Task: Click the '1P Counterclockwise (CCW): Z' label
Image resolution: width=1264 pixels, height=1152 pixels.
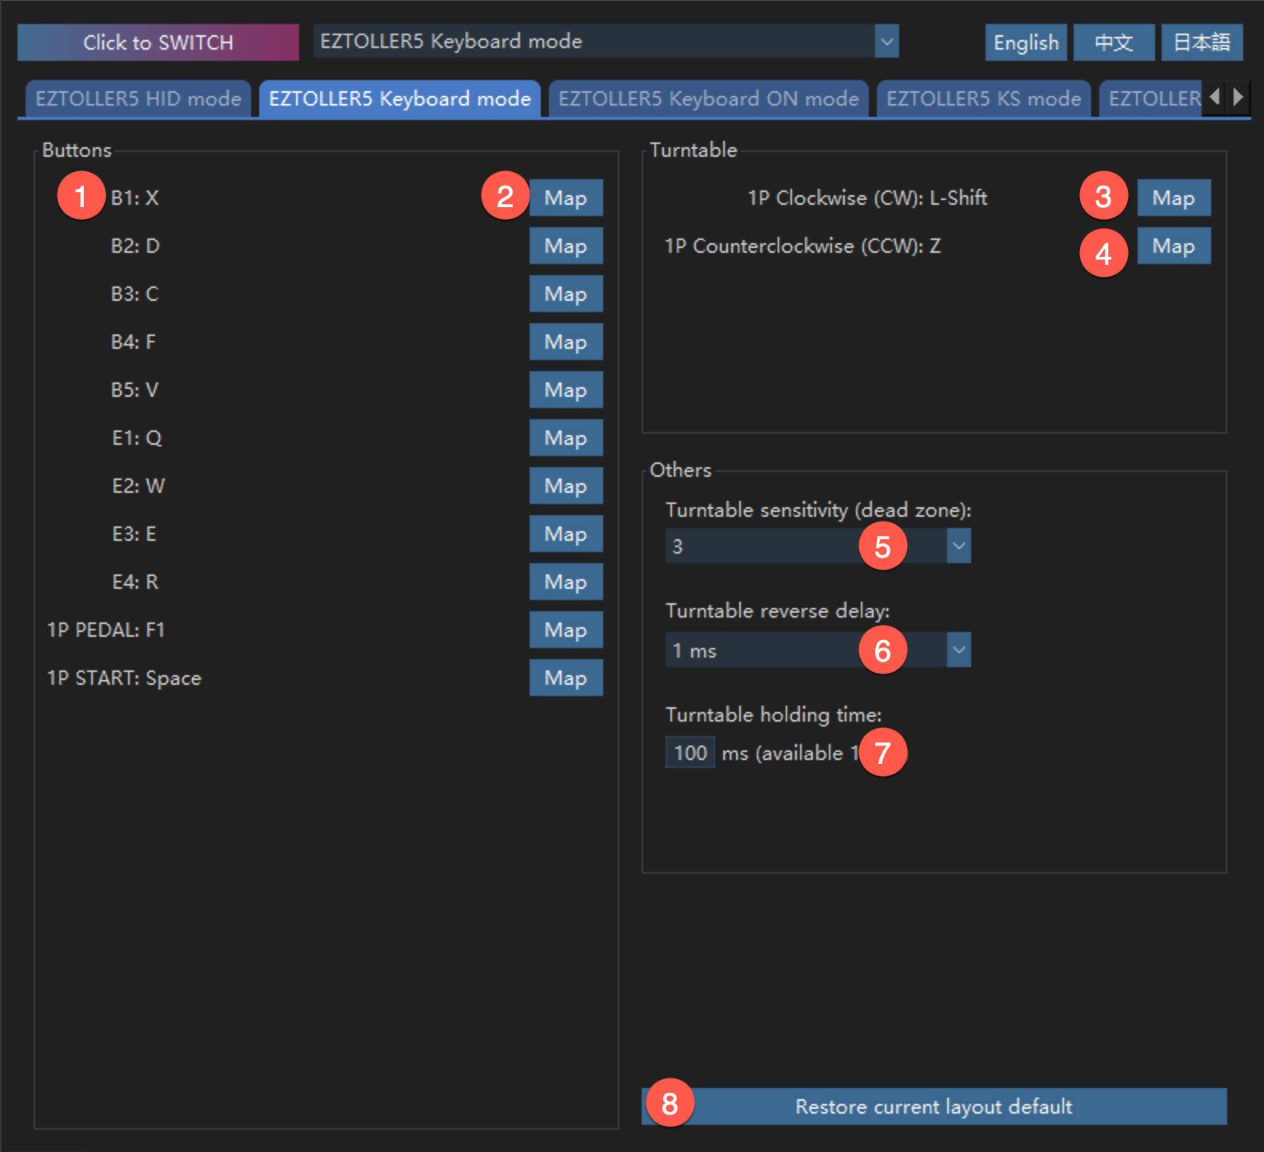Action: pyautogui.click(x=802, y=246)
